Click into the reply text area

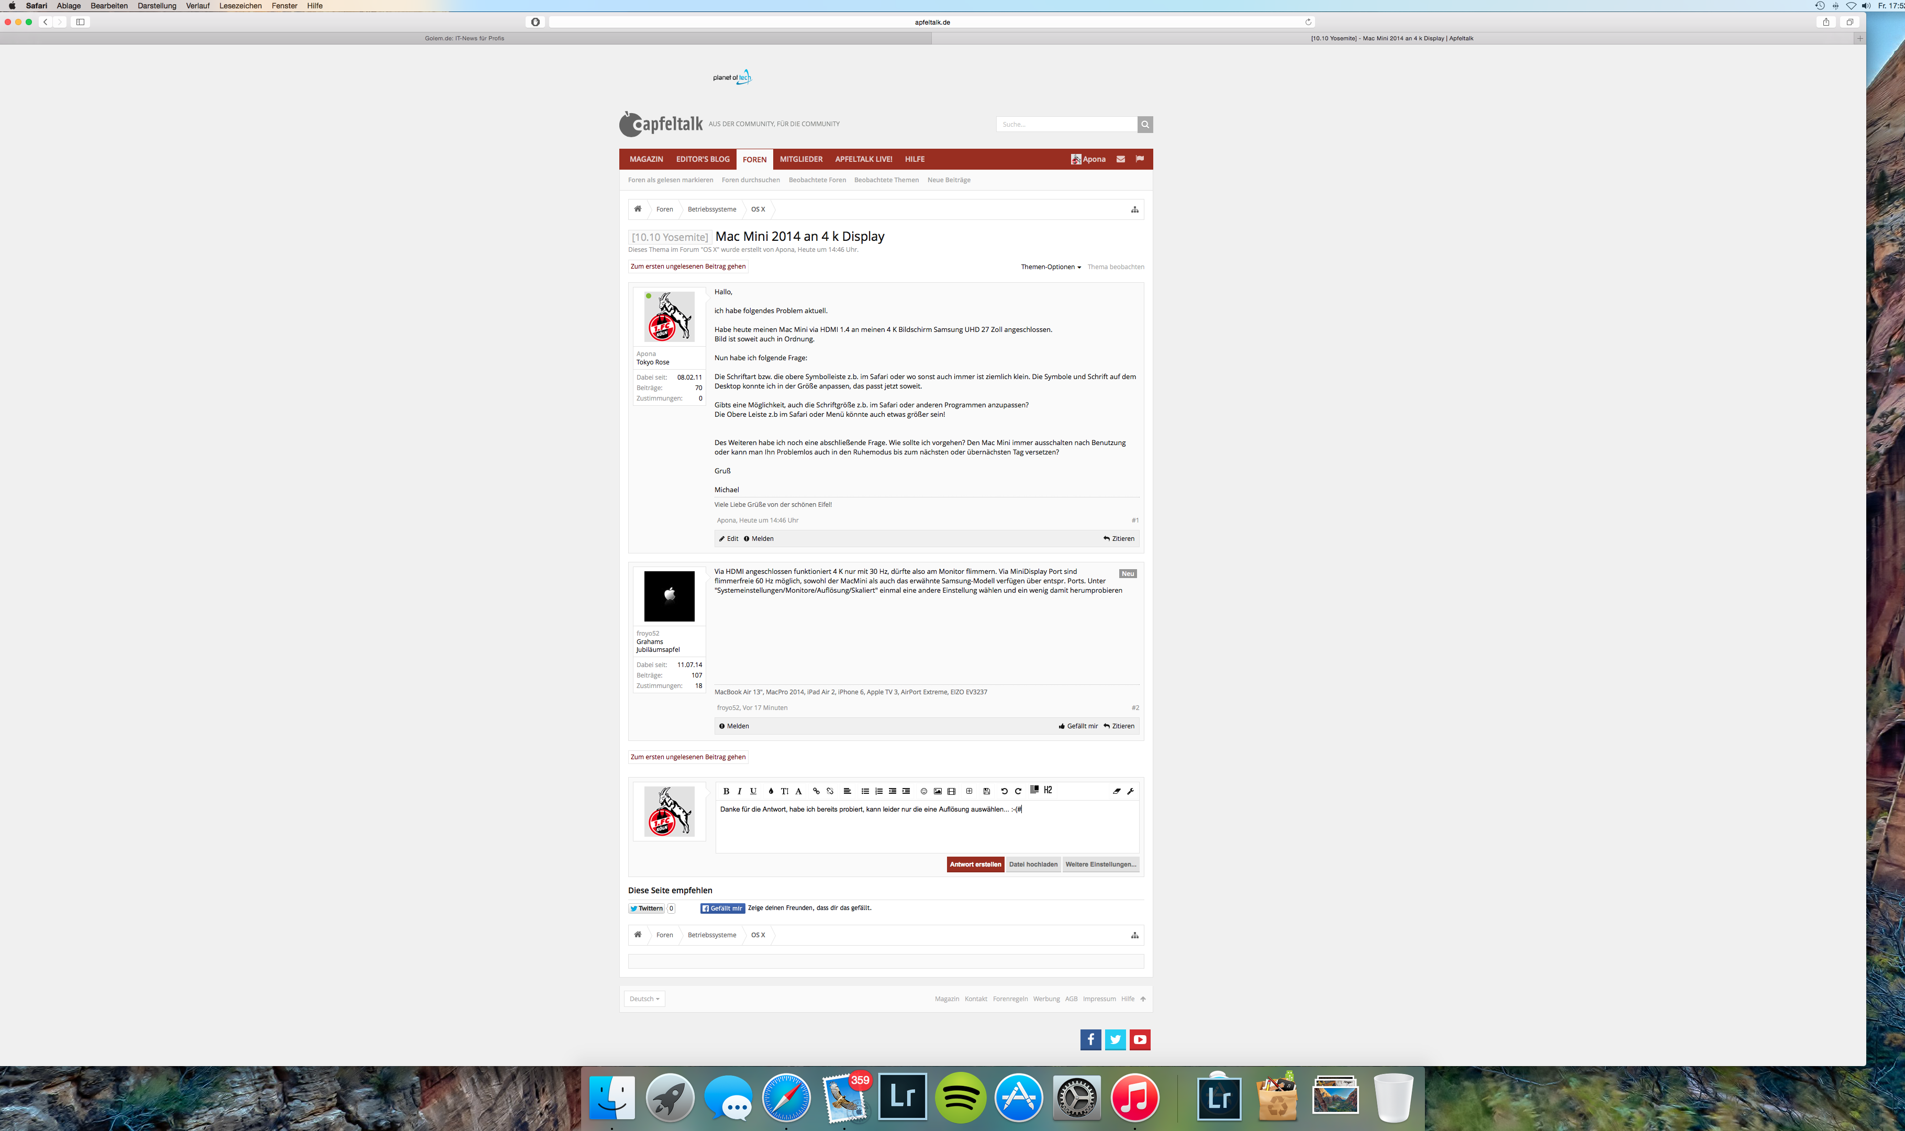coord(927,826)
